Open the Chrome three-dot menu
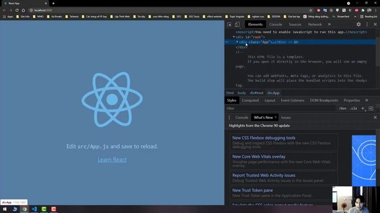The height and width of the screenshot is (213, 380). coord(376,11)
